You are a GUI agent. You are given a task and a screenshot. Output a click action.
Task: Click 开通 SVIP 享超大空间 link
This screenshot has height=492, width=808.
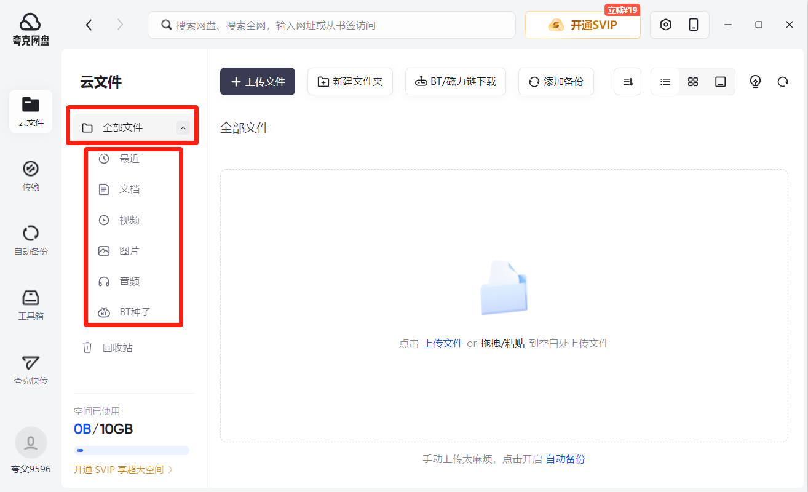point(124,470)
